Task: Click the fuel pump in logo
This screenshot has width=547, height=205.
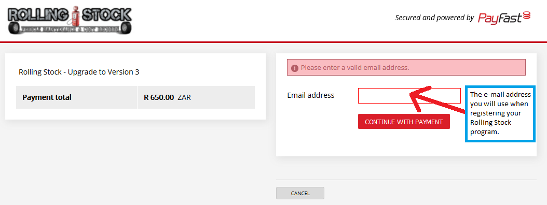Action: coord(73,16)
